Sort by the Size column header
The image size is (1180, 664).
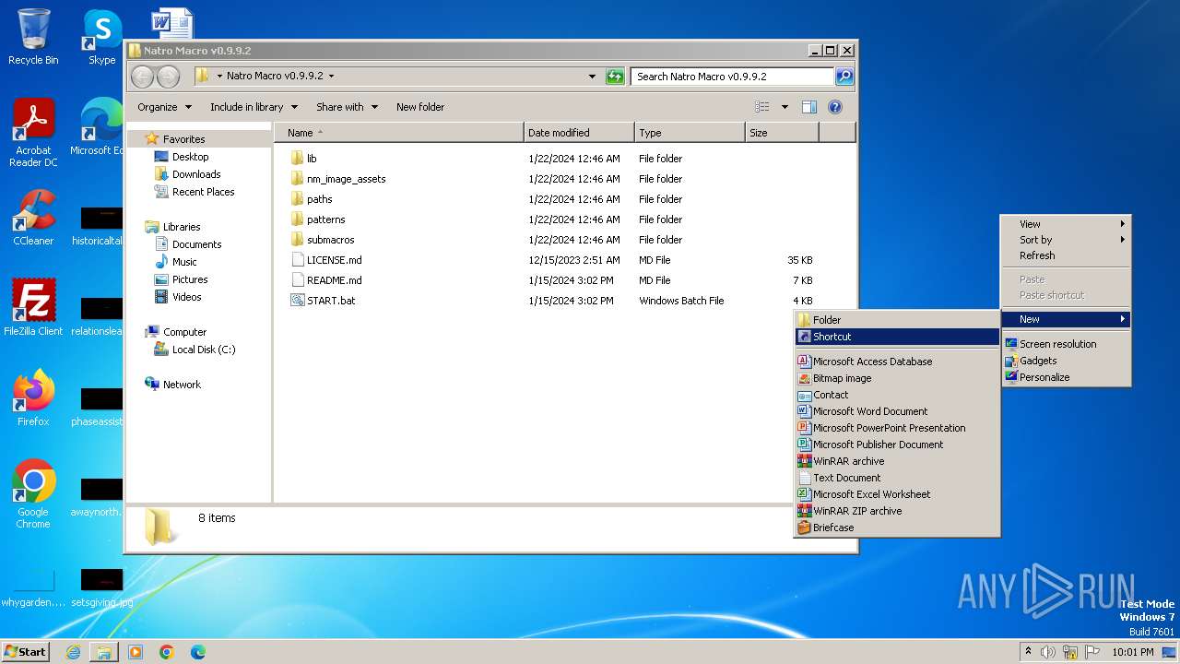[x=782, y=133]
